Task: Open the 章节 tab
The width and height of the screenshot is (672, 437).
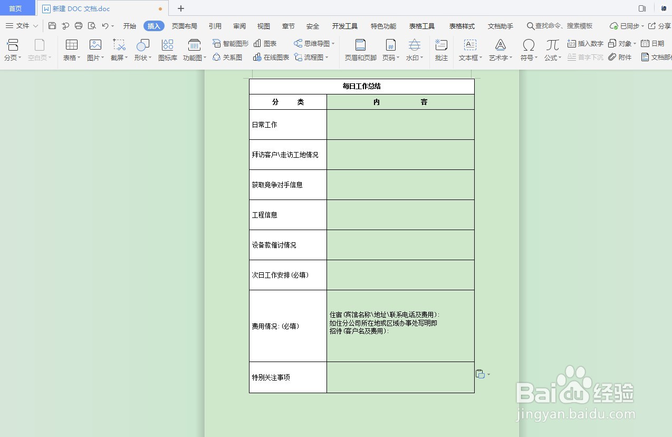Action: point(289,26)
